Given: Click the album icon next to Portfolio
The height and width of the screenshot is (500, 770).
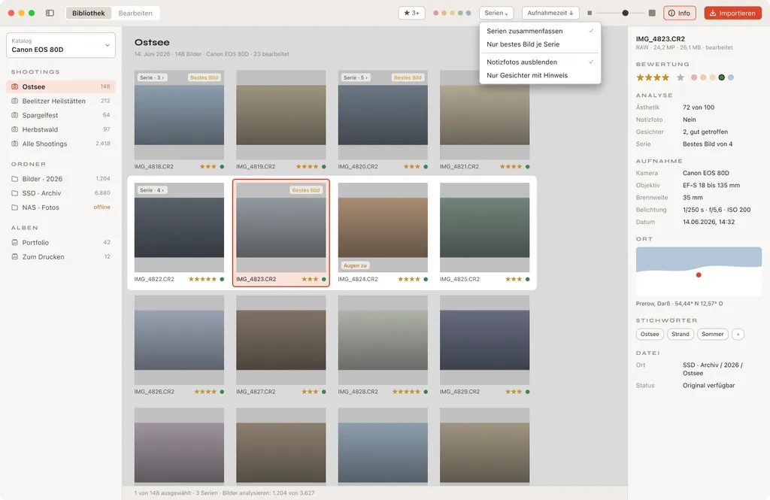Looking at the screenshot, I should pyautogui.click(x=15, y=242).
